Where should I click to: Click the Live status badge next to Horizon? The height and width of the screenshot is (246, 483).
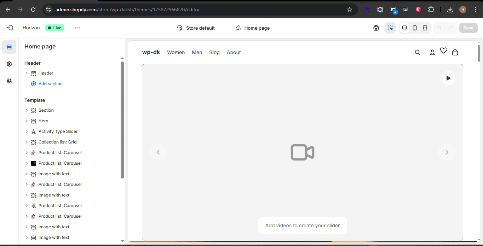click(x=55, y=28)
